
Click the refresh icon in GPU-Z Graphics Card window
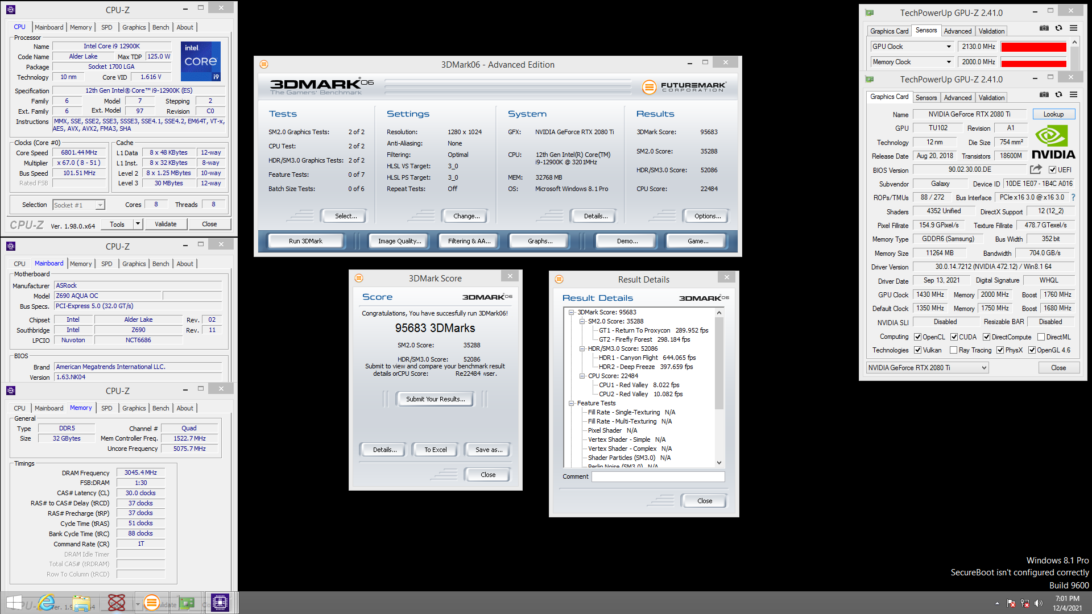pyautogui.click(x=1058, y=94)
